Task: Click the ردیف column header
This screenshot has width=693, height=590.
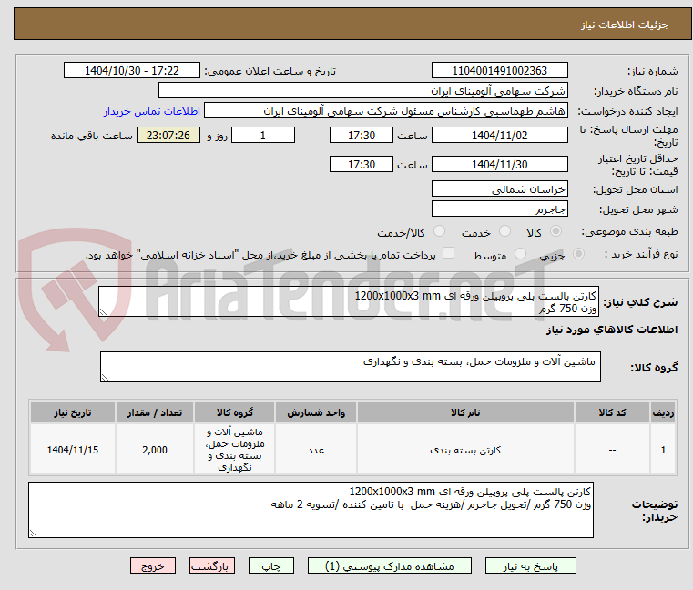Action: click(x=663, y=412)
